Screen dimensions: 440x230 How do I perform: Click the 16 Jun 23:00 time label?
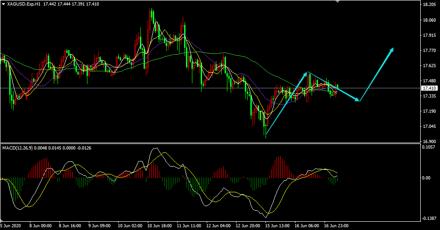coord(337,226)
